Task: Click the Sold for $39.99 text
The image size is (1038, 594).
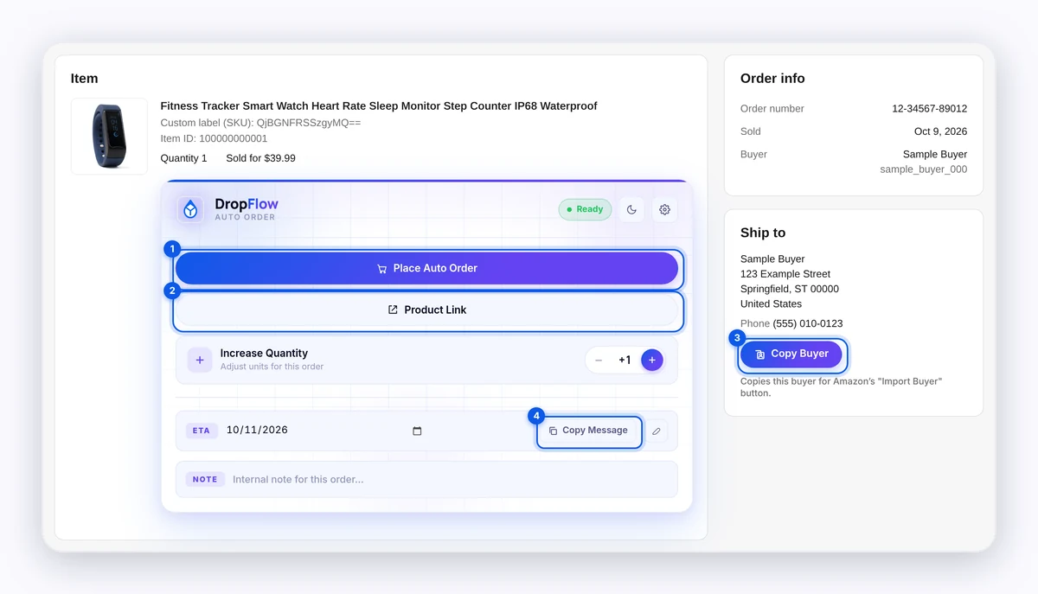Action: click(260, 158)
